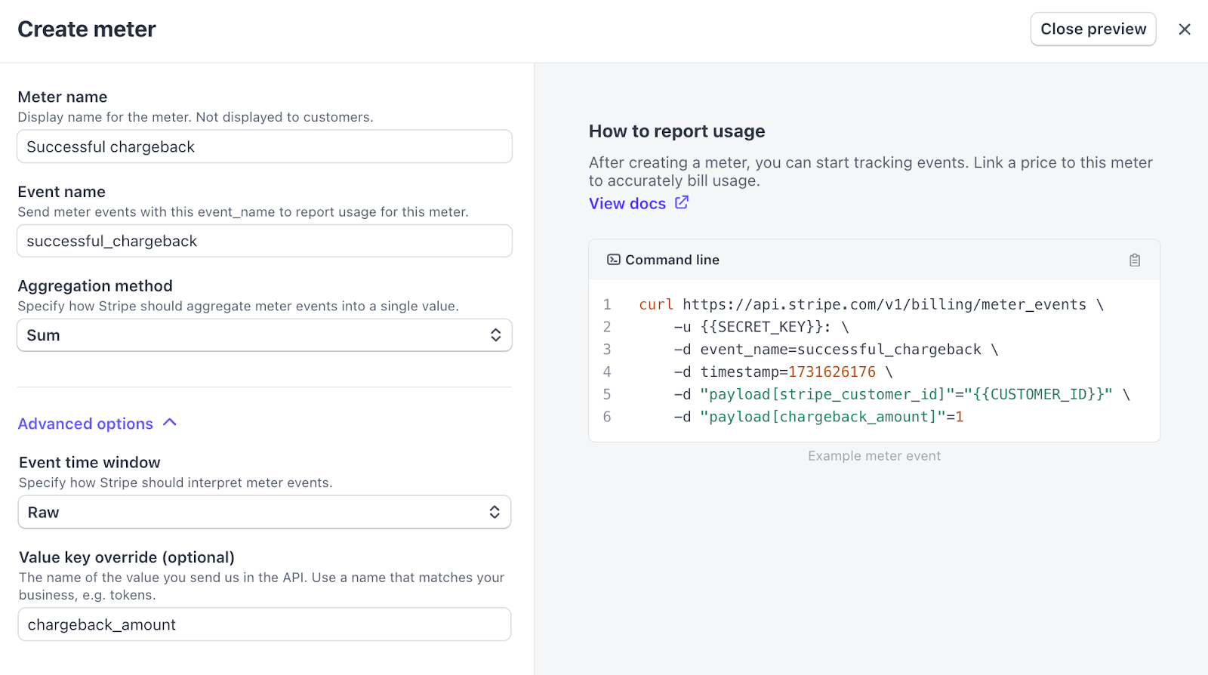1208x675 pixels.
Task: Click the external link icon after View docs
Action: [682, 202]
